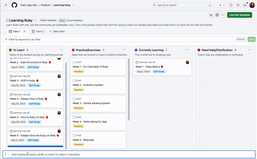This screenshot has height=159, width=257.
Task: Click assignee avatar on learning-ruby #6 card
Action: (x=59, y=94)
